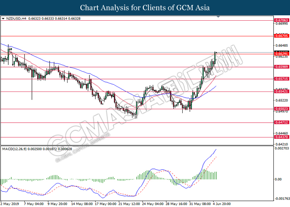The height and width of the screenshot is (207, 290).
Task: Select the 0.64712 red price level tag
Action: [x=280, y=123]
